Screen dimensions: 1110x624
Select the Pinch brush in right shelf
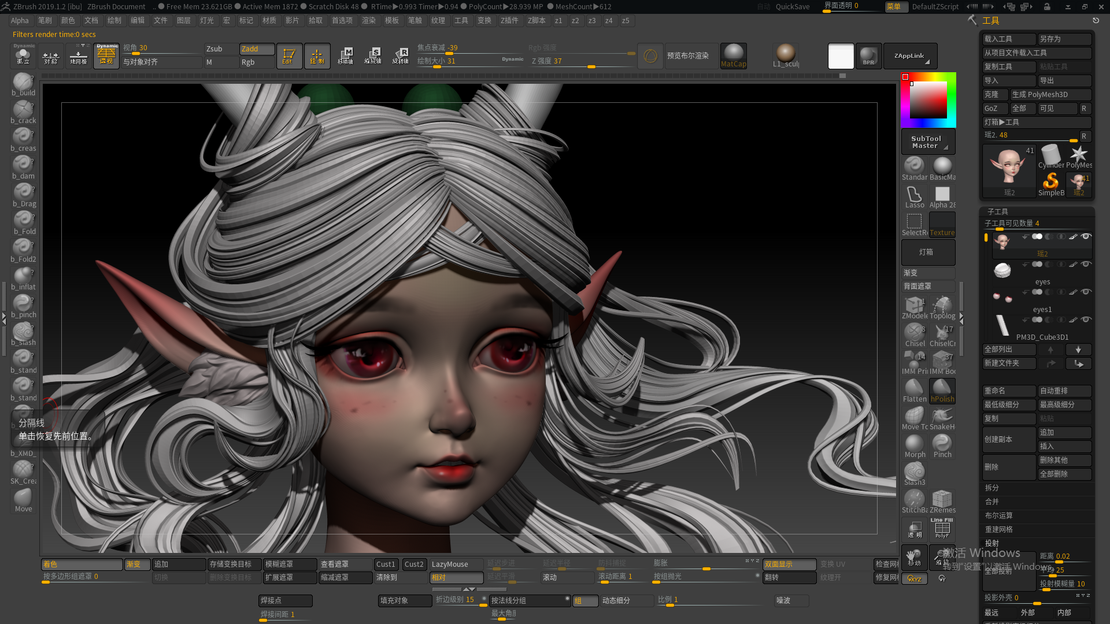coord(942,446)
